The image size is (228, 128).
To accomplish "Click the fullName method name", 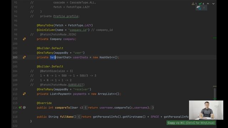I will (x=67, y=117).
